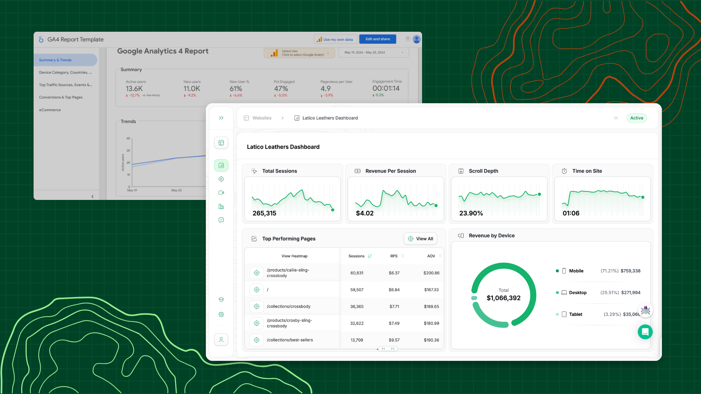Click Use my own data in GA4 window
This screenshot has height=394, width=701.
335,39
